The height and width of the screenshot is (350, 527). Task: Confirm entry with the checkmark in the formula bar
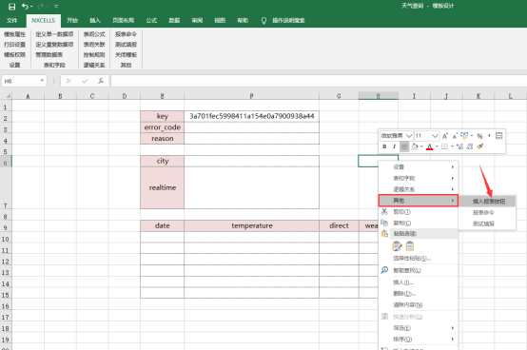pyautogui.click(x=85, y=81)
